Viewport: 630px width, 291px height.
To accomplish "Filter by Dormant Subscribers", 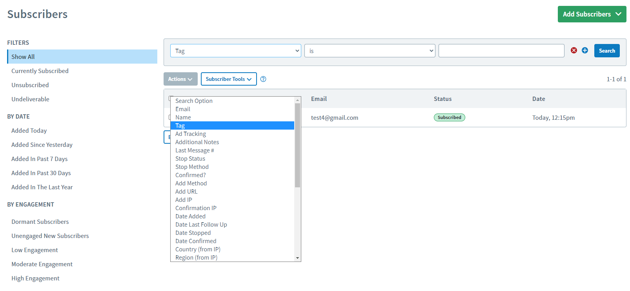I will pos(40,221).
